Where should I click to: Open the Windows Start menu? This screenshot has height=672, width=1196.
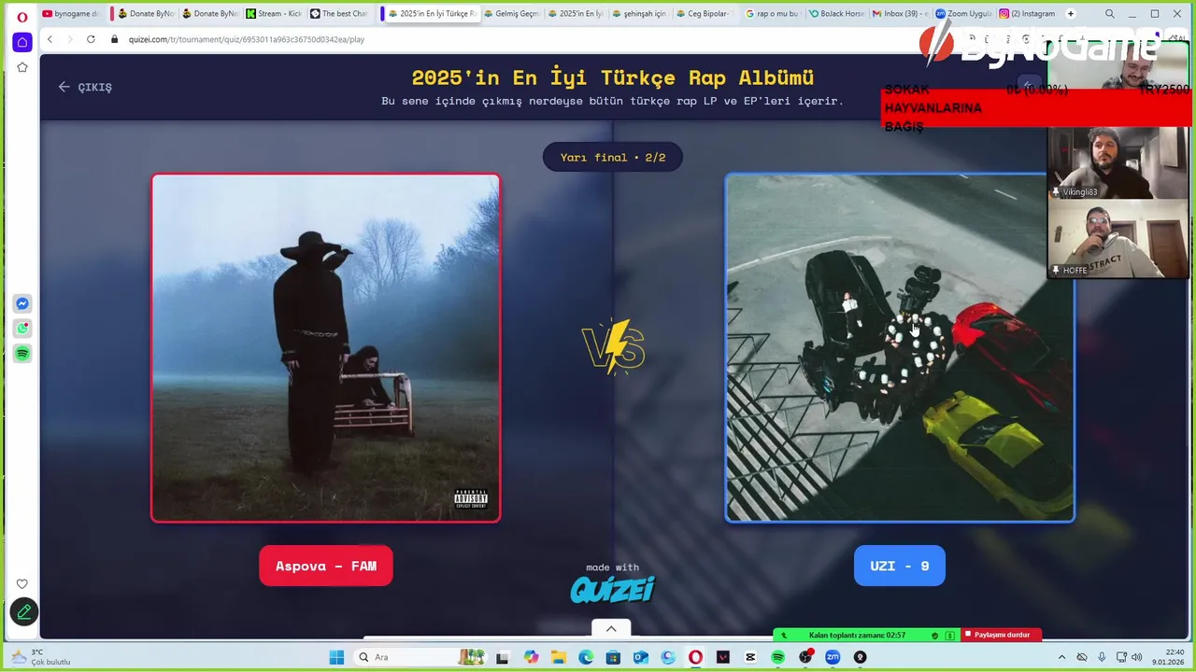click(336, 657)
